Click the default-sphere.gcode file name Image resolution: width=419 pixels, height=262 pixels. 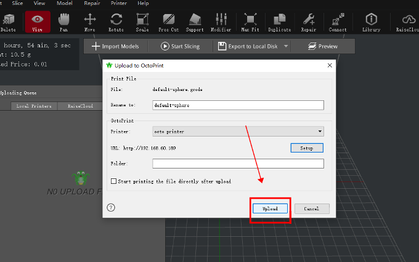[x=177, y=89]
